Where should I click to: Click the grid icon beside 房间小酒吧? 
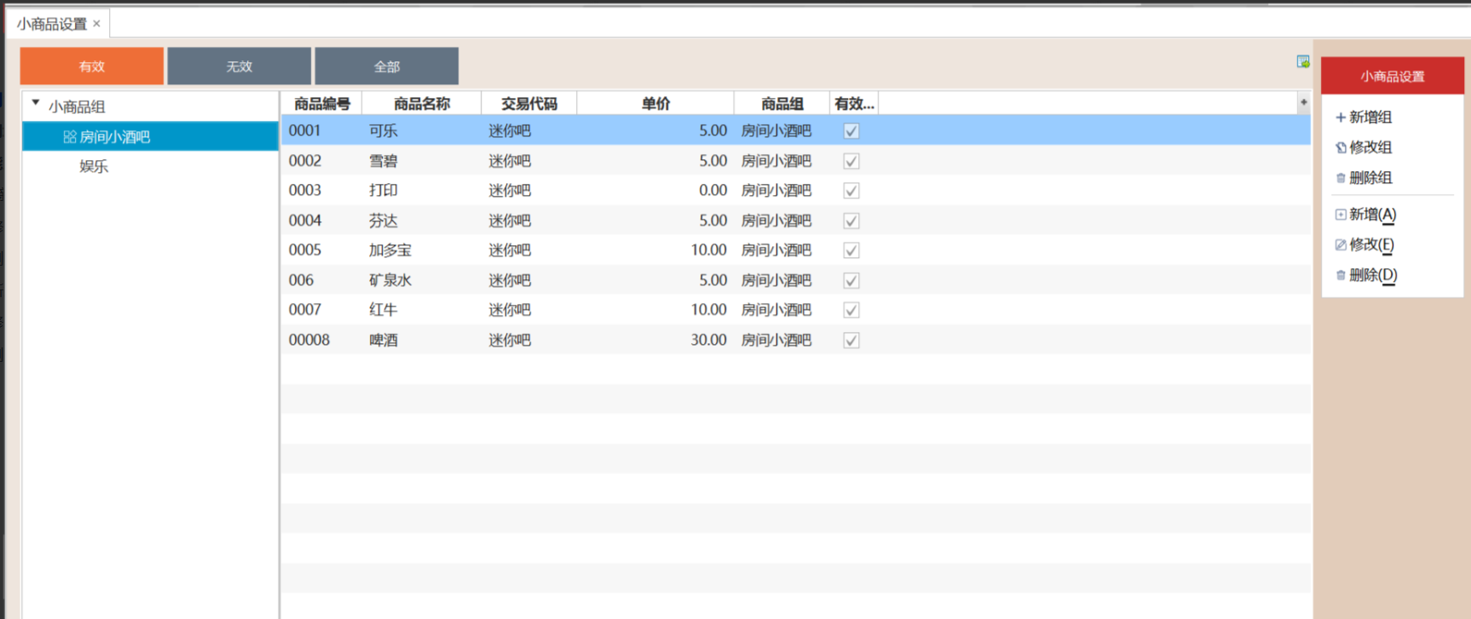click(x=70, y=137)
